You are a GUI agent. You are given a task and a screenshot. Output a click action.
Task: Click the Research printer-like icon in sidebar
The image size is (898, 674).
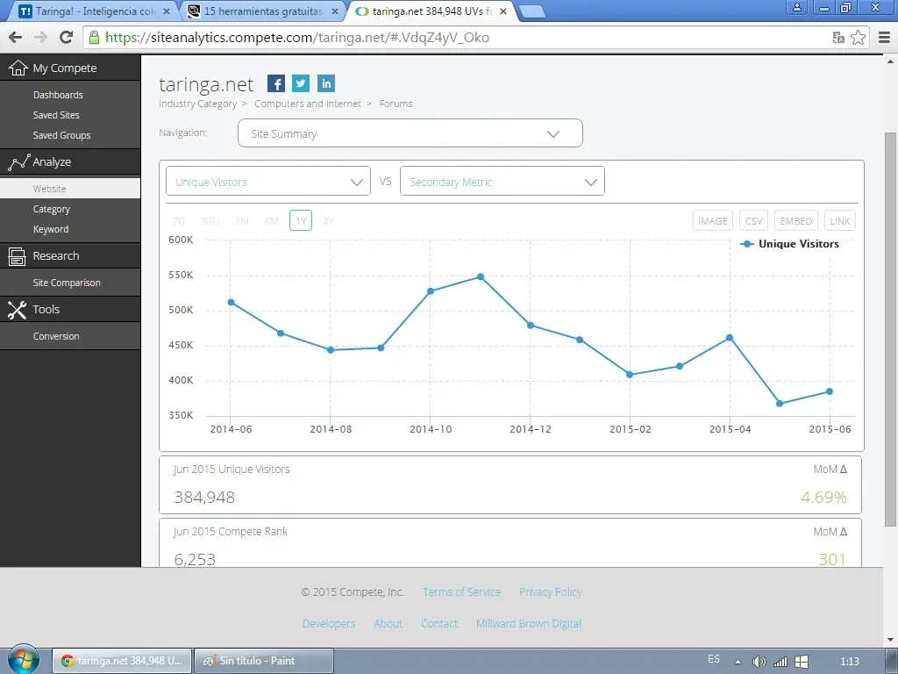(x=18, y=256)
